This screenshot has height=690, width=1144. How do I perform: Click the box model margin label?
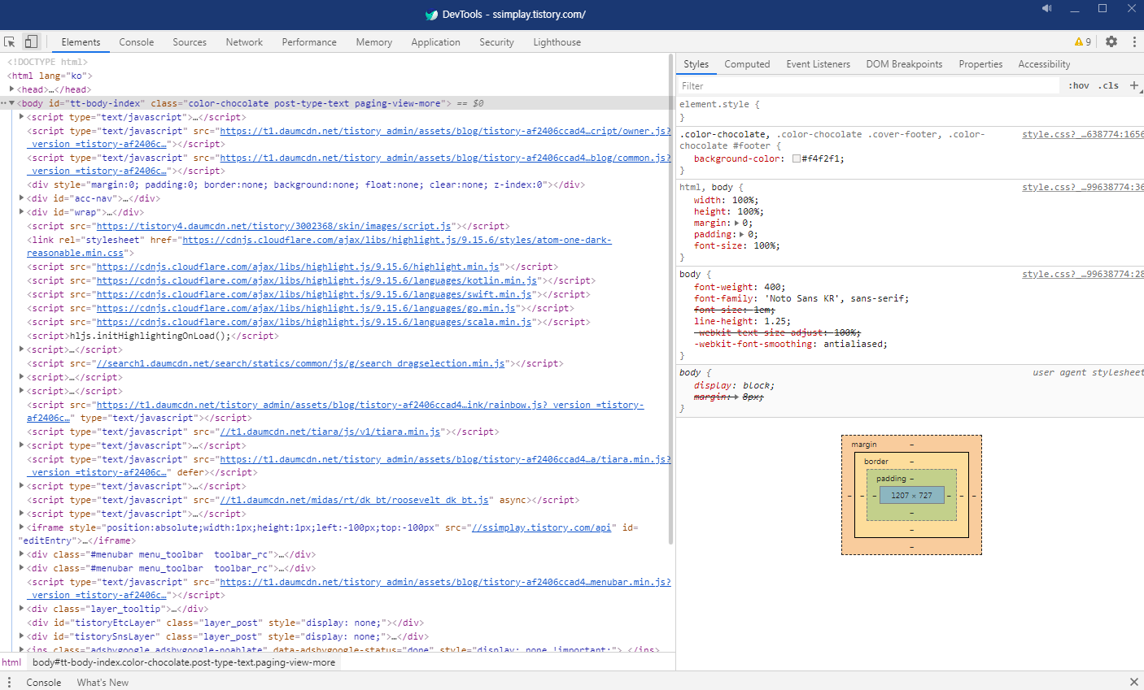coord(864,445)
